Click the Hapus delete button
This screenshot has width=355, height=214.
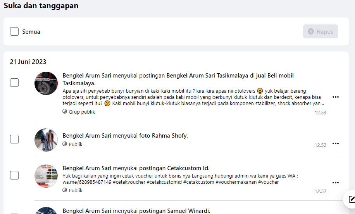(321, 31)
